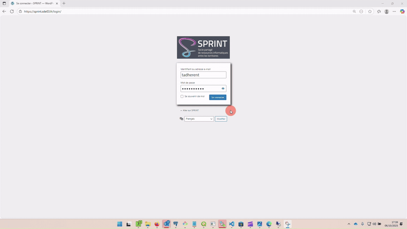The width and height of the screenshot is (407, 229).
Task: Open the browser zoom magnifier icon
Action: [354, 11]
